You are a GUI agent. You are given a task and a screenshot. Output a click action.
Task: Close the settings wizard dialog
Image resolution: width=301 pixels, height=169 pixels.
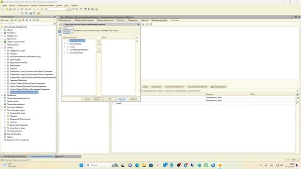click(x=138, y=24)
